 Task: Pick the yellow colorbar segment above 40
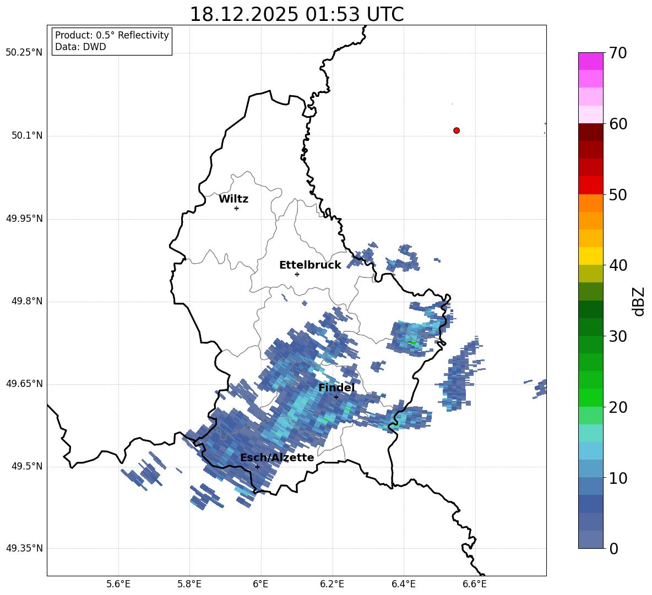[x=590, y=255]
